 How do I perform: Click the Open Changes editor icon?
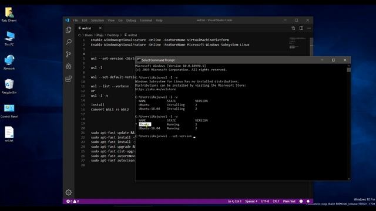click(293, 28)
